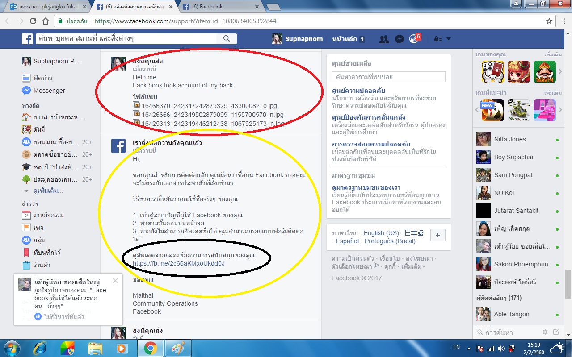Open notifications globe with badge 6
The width and height of the screenshot is (572, 357).
click(414, 39)
